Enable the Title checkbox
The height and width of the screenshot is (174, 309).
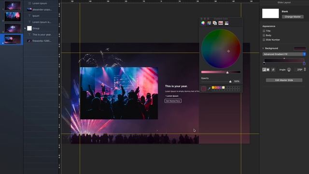(264, 31)
